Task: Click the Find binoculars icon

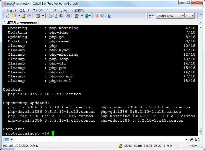Action: (x=61, y=16)
